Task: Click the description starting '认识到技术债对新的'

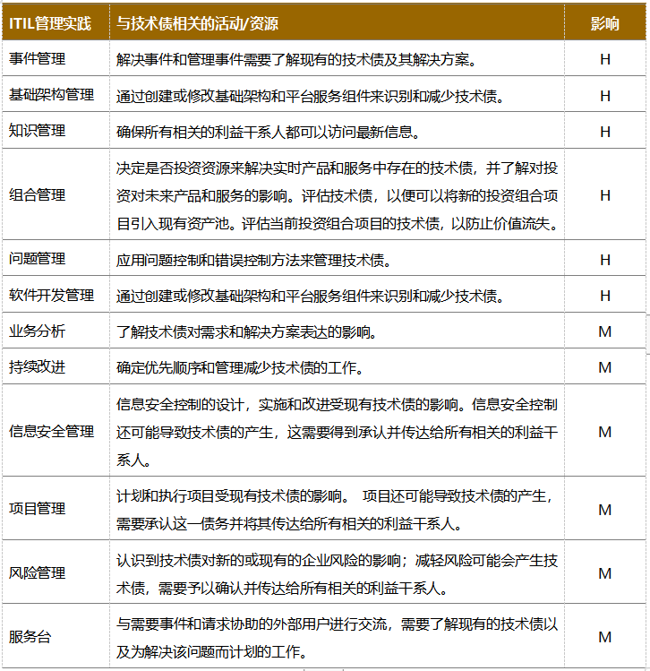Action: coord(337,574)
